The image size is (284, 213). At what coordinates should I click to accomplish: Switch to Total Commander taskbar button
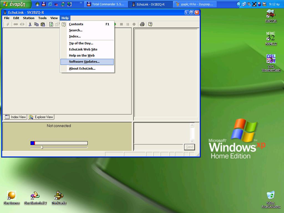(x=106, y=4)
